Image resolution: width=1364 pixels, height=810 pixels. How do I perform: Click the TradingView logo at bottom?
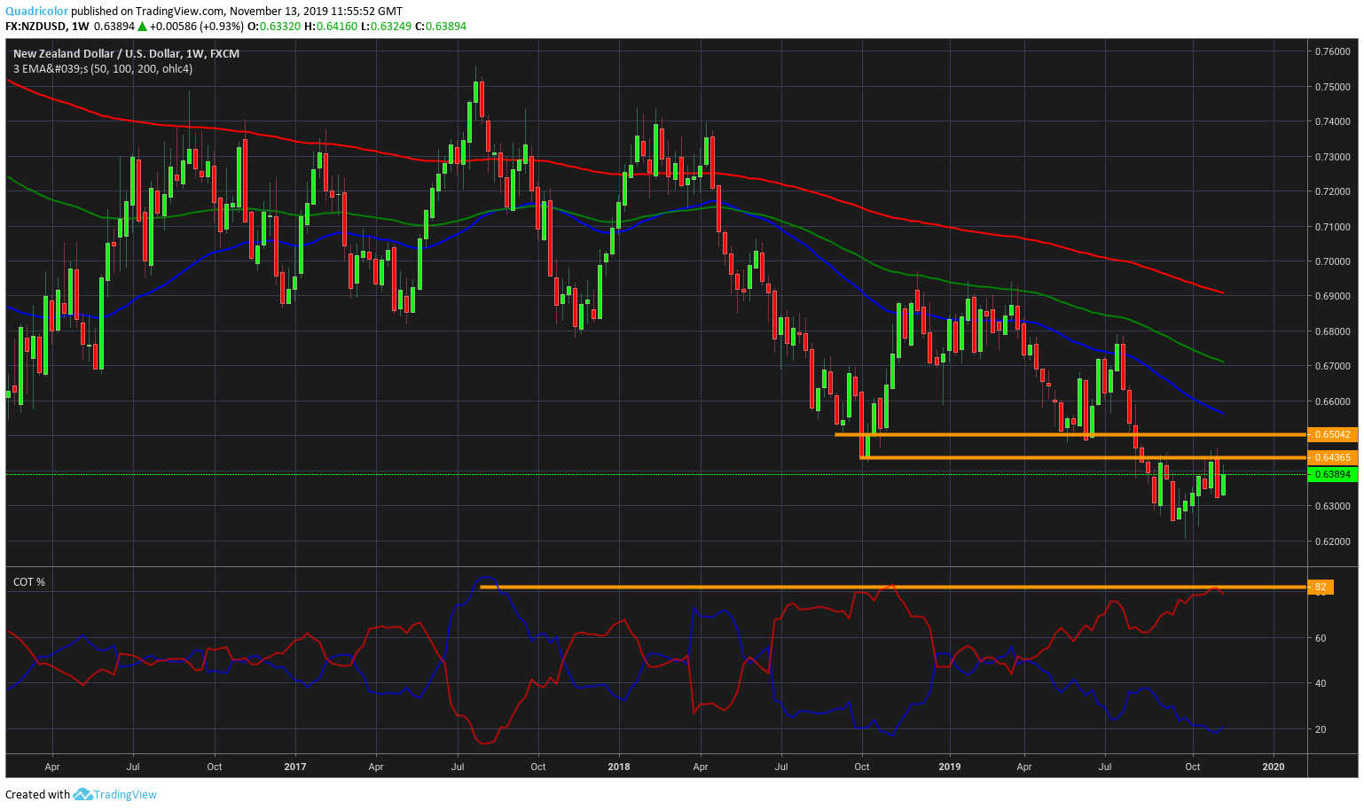115,794
